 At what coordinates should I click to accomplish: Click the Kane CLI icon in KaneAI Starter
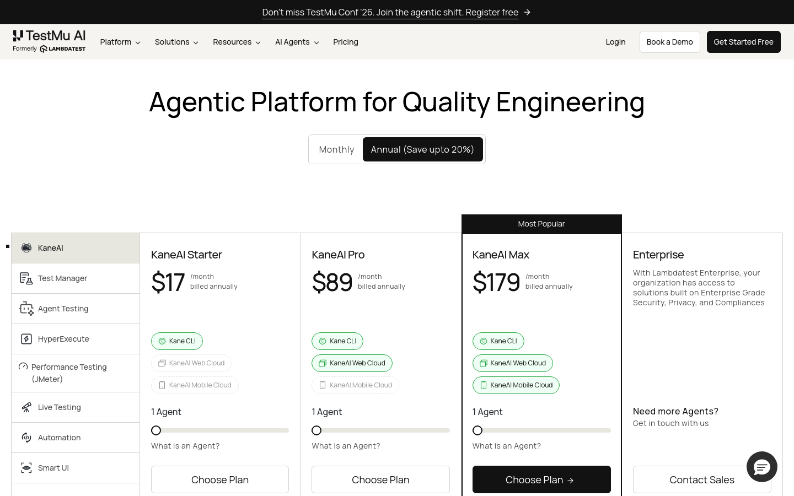pyautogui.click(x=162, y=341)
